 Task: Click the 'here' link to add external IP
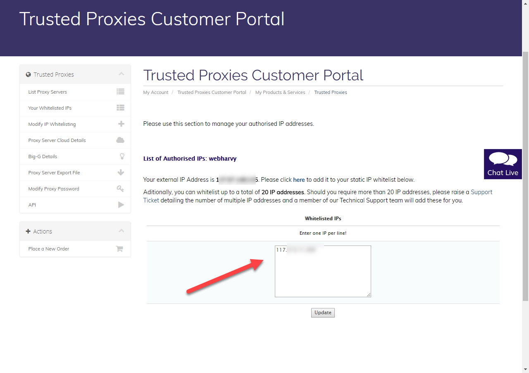pyautogui.click(x=299, y=180)
